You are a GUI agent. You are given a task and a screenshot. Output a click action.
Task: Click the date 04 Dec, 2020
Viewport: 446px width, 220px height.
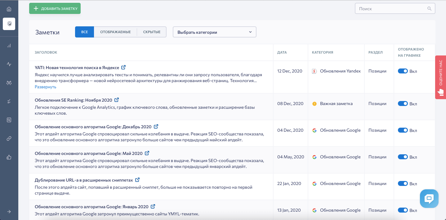pyautogui.click(x=290, y=130)
